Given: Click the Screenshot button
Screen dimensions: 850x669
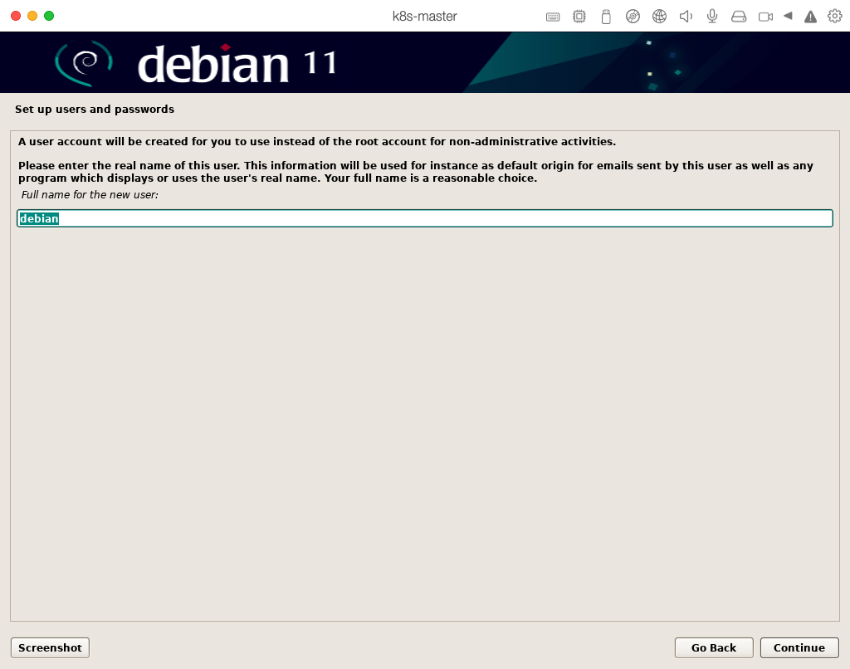Looking at the screenshot, I should pos(50,647).
